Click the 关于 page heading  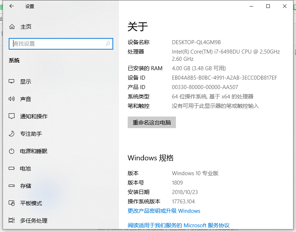(137, 26)
